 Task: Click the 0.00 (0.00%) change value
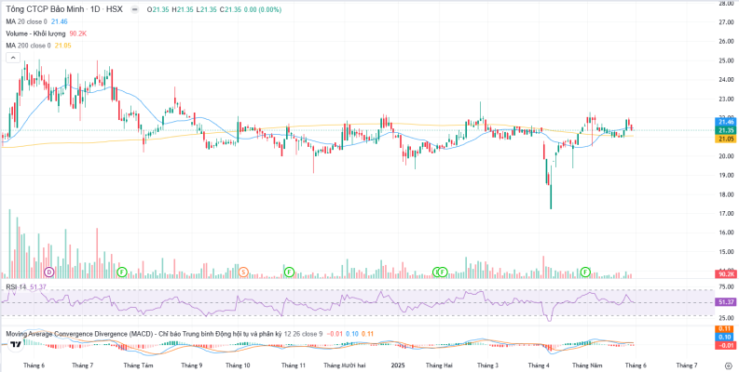pos(262,9)
